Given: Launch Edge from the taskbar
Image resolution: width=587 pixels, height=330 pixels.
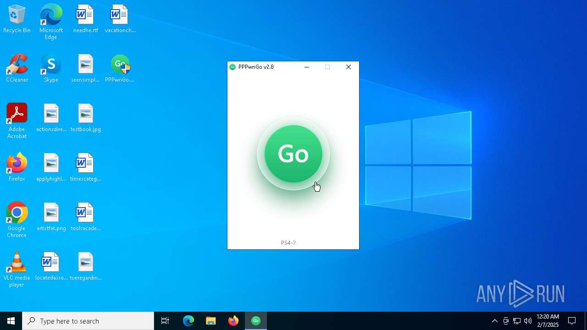Looking at the screenshot, I should click(x=188, y=321).
